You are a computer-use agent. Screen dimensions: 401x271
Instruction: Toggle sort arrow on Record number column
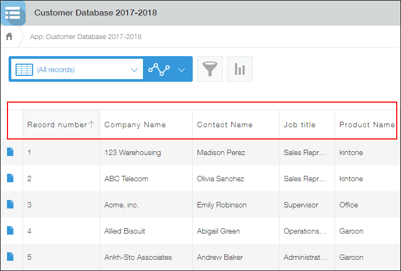[91, 125]
